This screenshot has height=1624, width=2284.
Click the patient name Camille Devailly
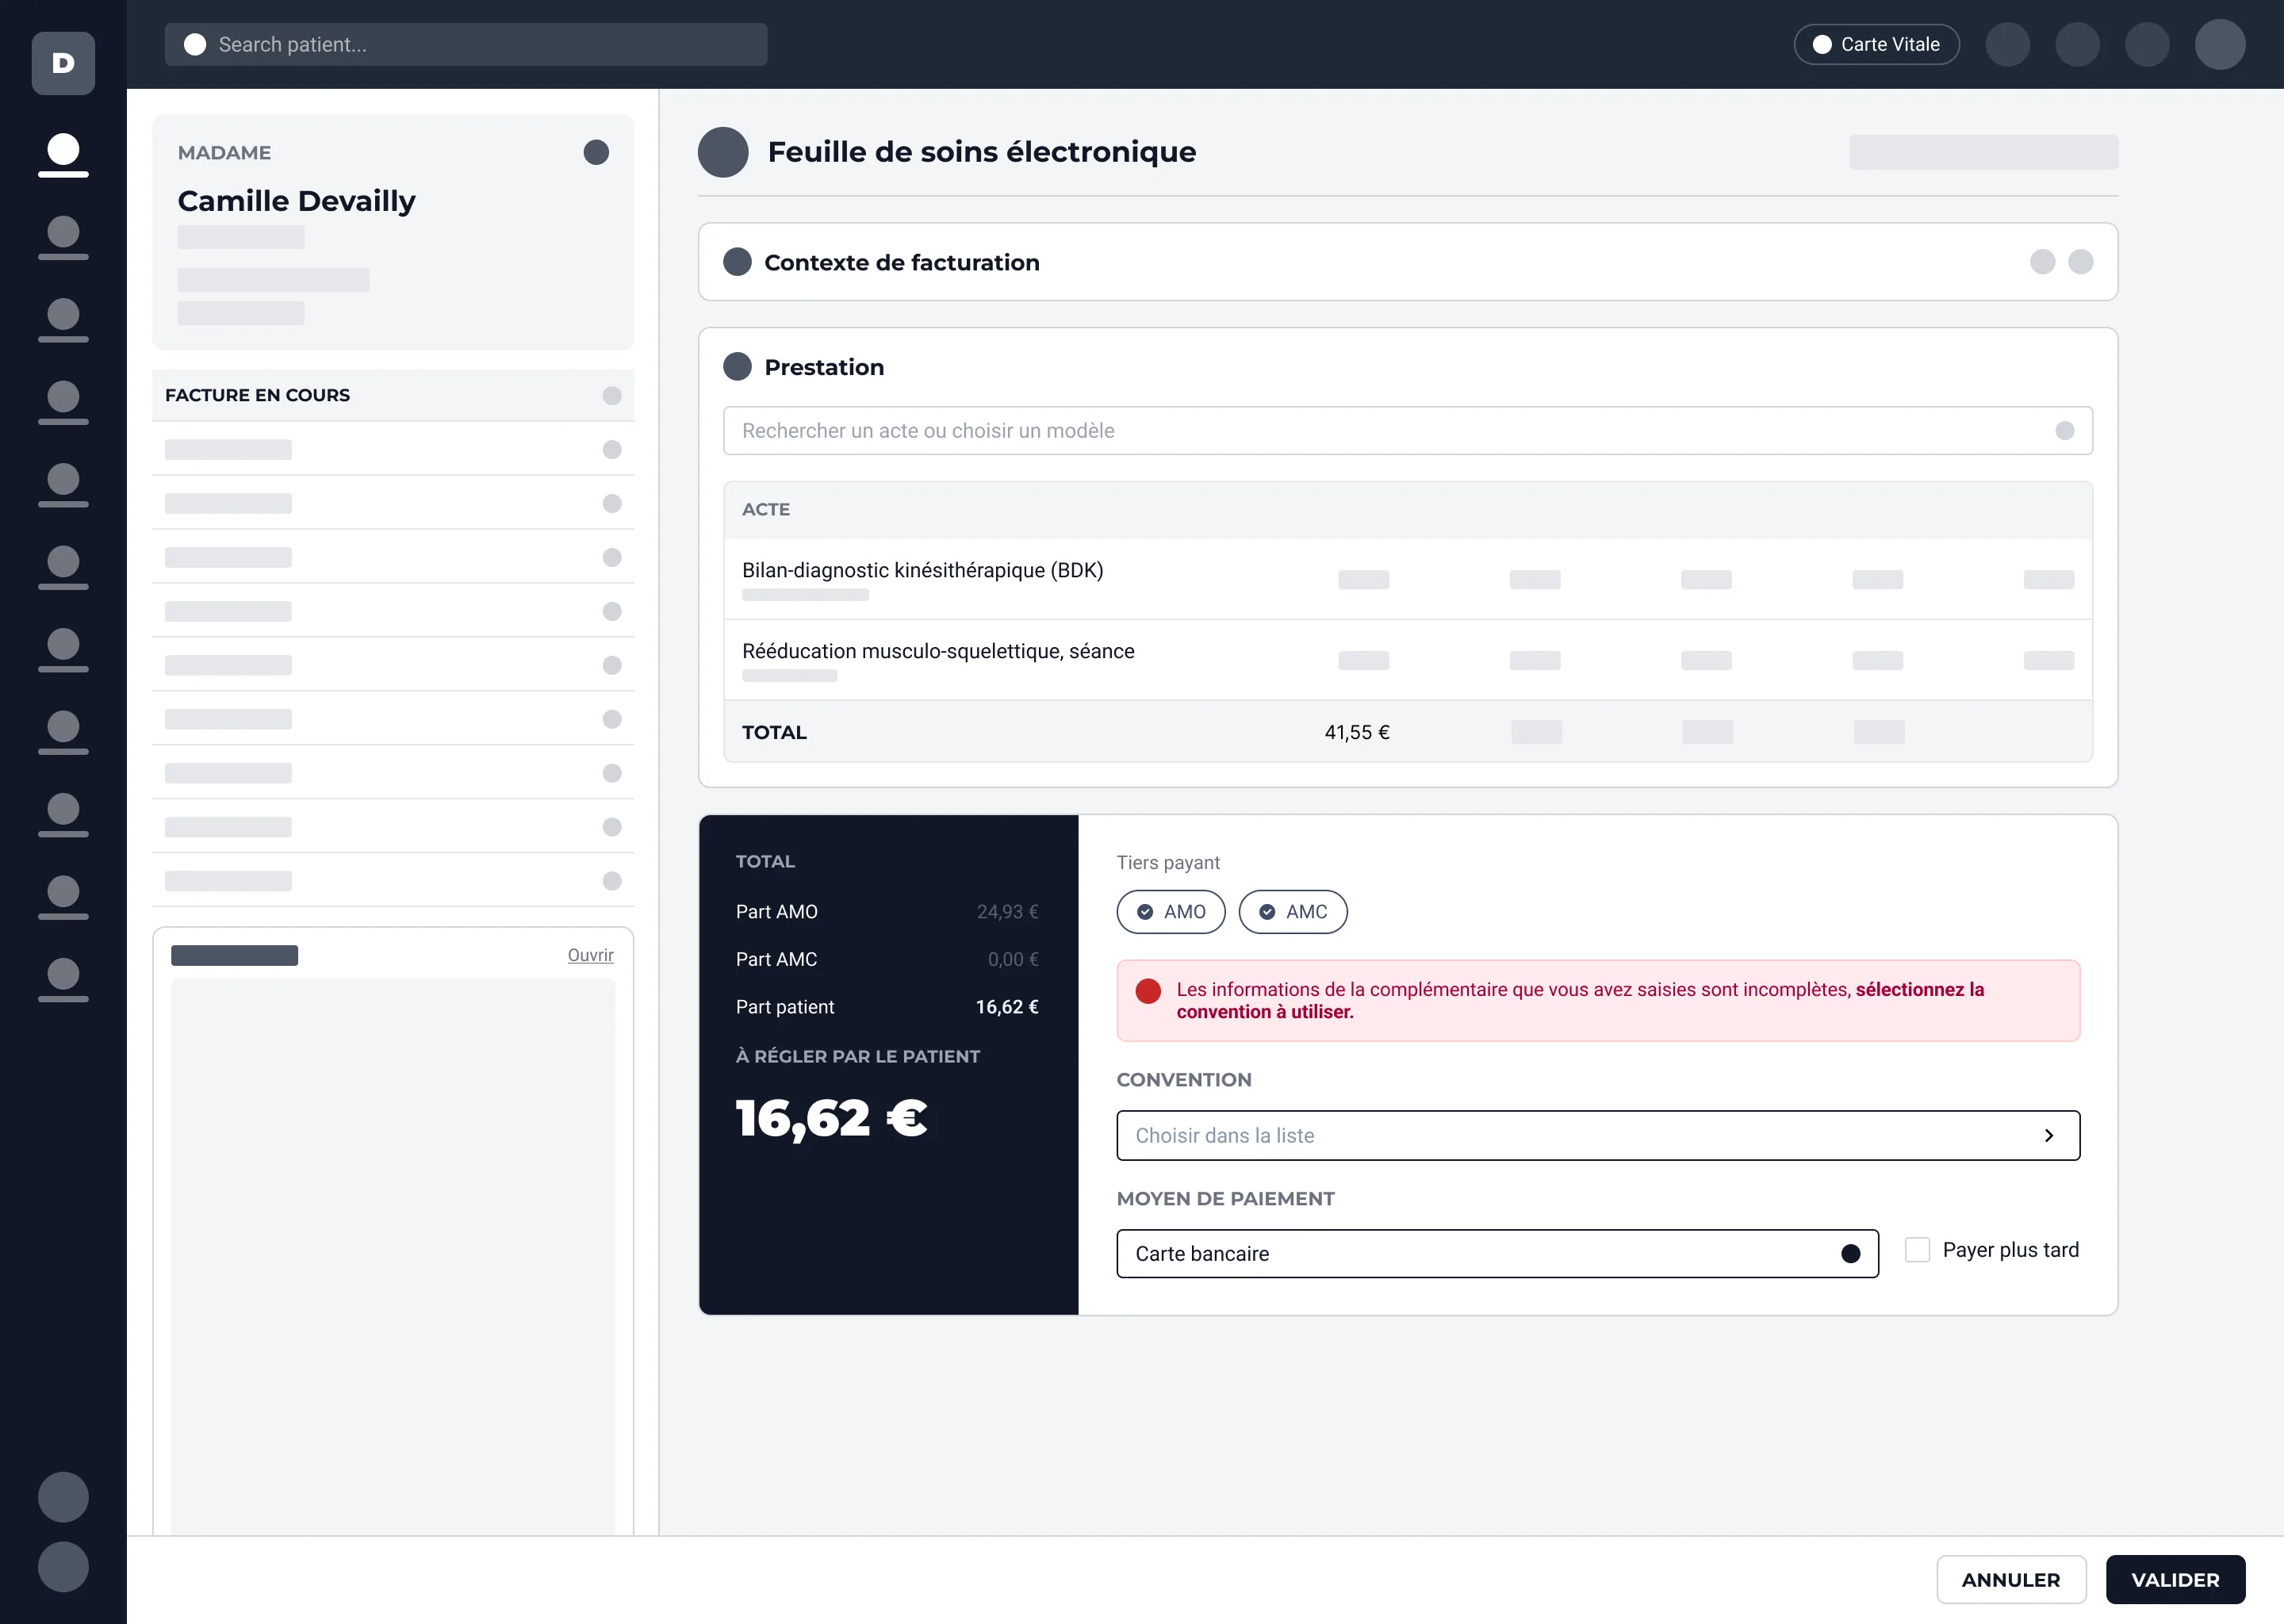pyautogui.click(x=296, y=201)
